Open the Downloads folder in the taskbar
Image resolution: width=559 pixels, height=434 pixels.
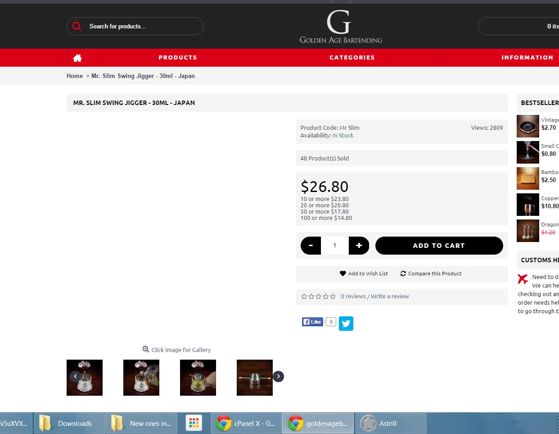tap(69, 423)
